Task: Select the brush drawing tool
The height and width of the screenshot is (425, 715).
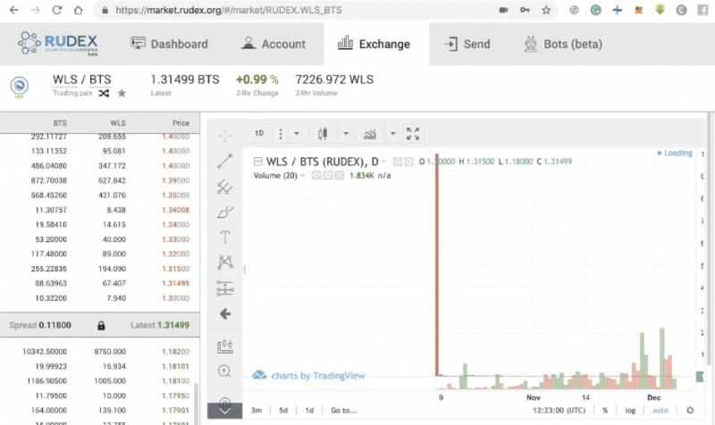Action: 225,212
